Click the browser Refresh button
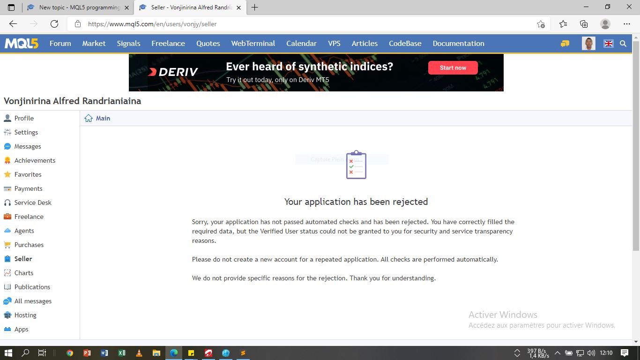 (x=54, y=24)
